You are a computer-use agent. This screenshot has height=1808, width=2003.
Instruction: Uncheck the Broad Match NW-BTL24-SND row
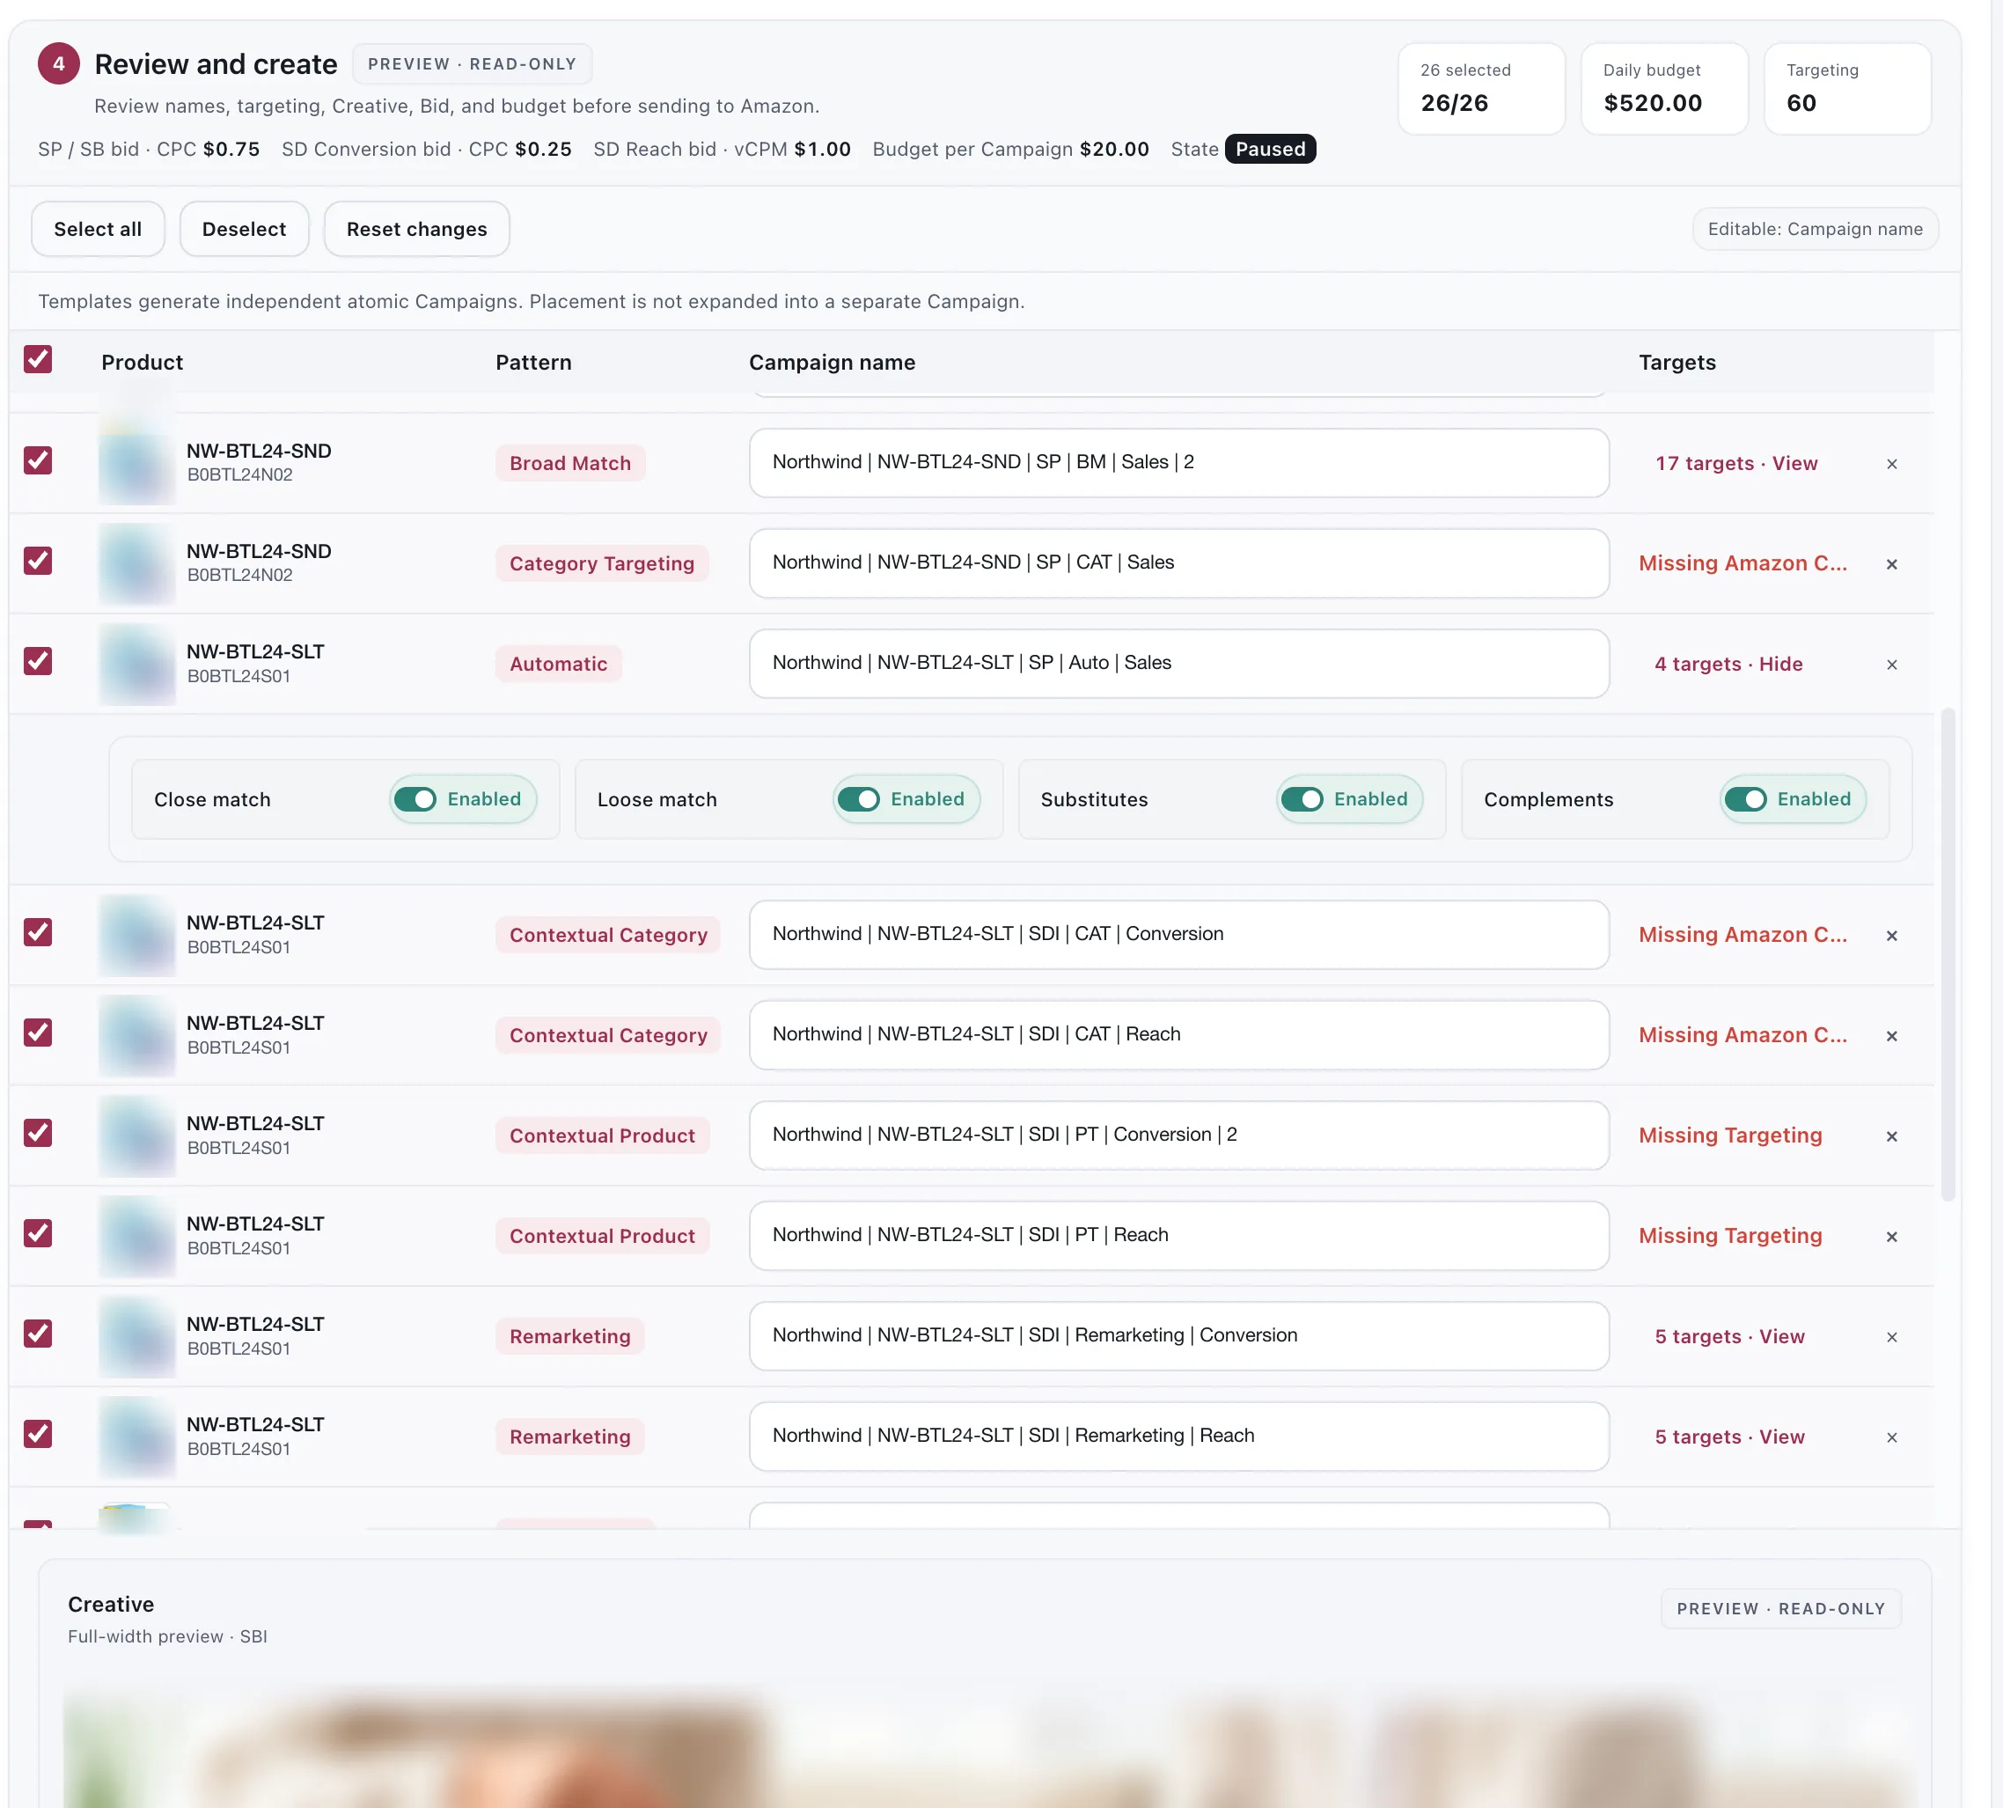point(38,460)
